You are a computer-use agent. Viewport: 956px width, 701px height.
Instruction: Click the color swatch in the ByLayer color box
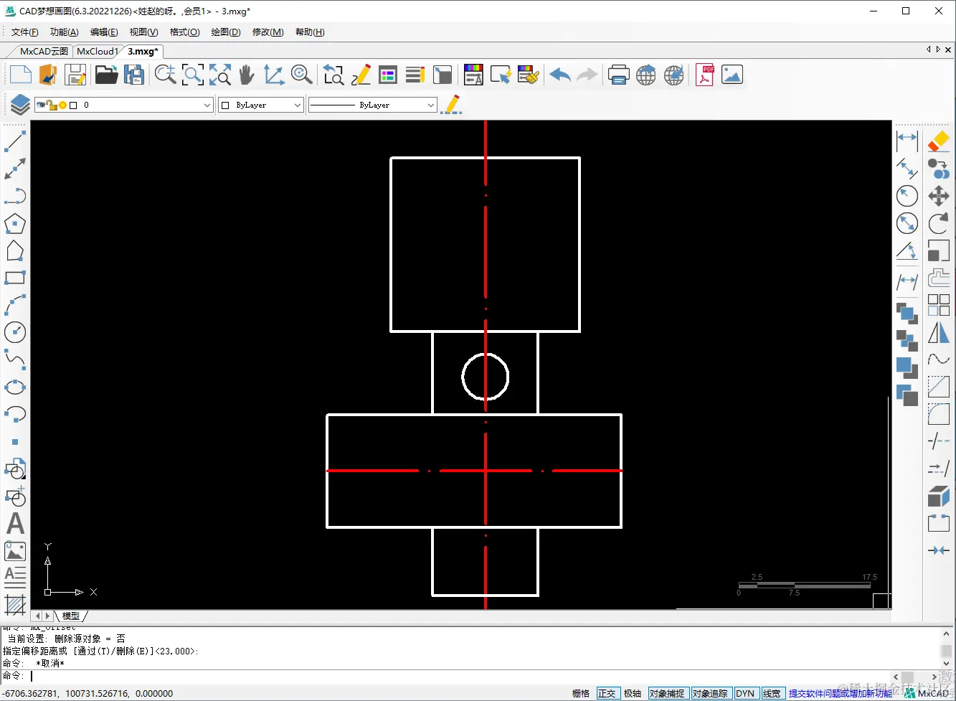[x=225, y=105]
